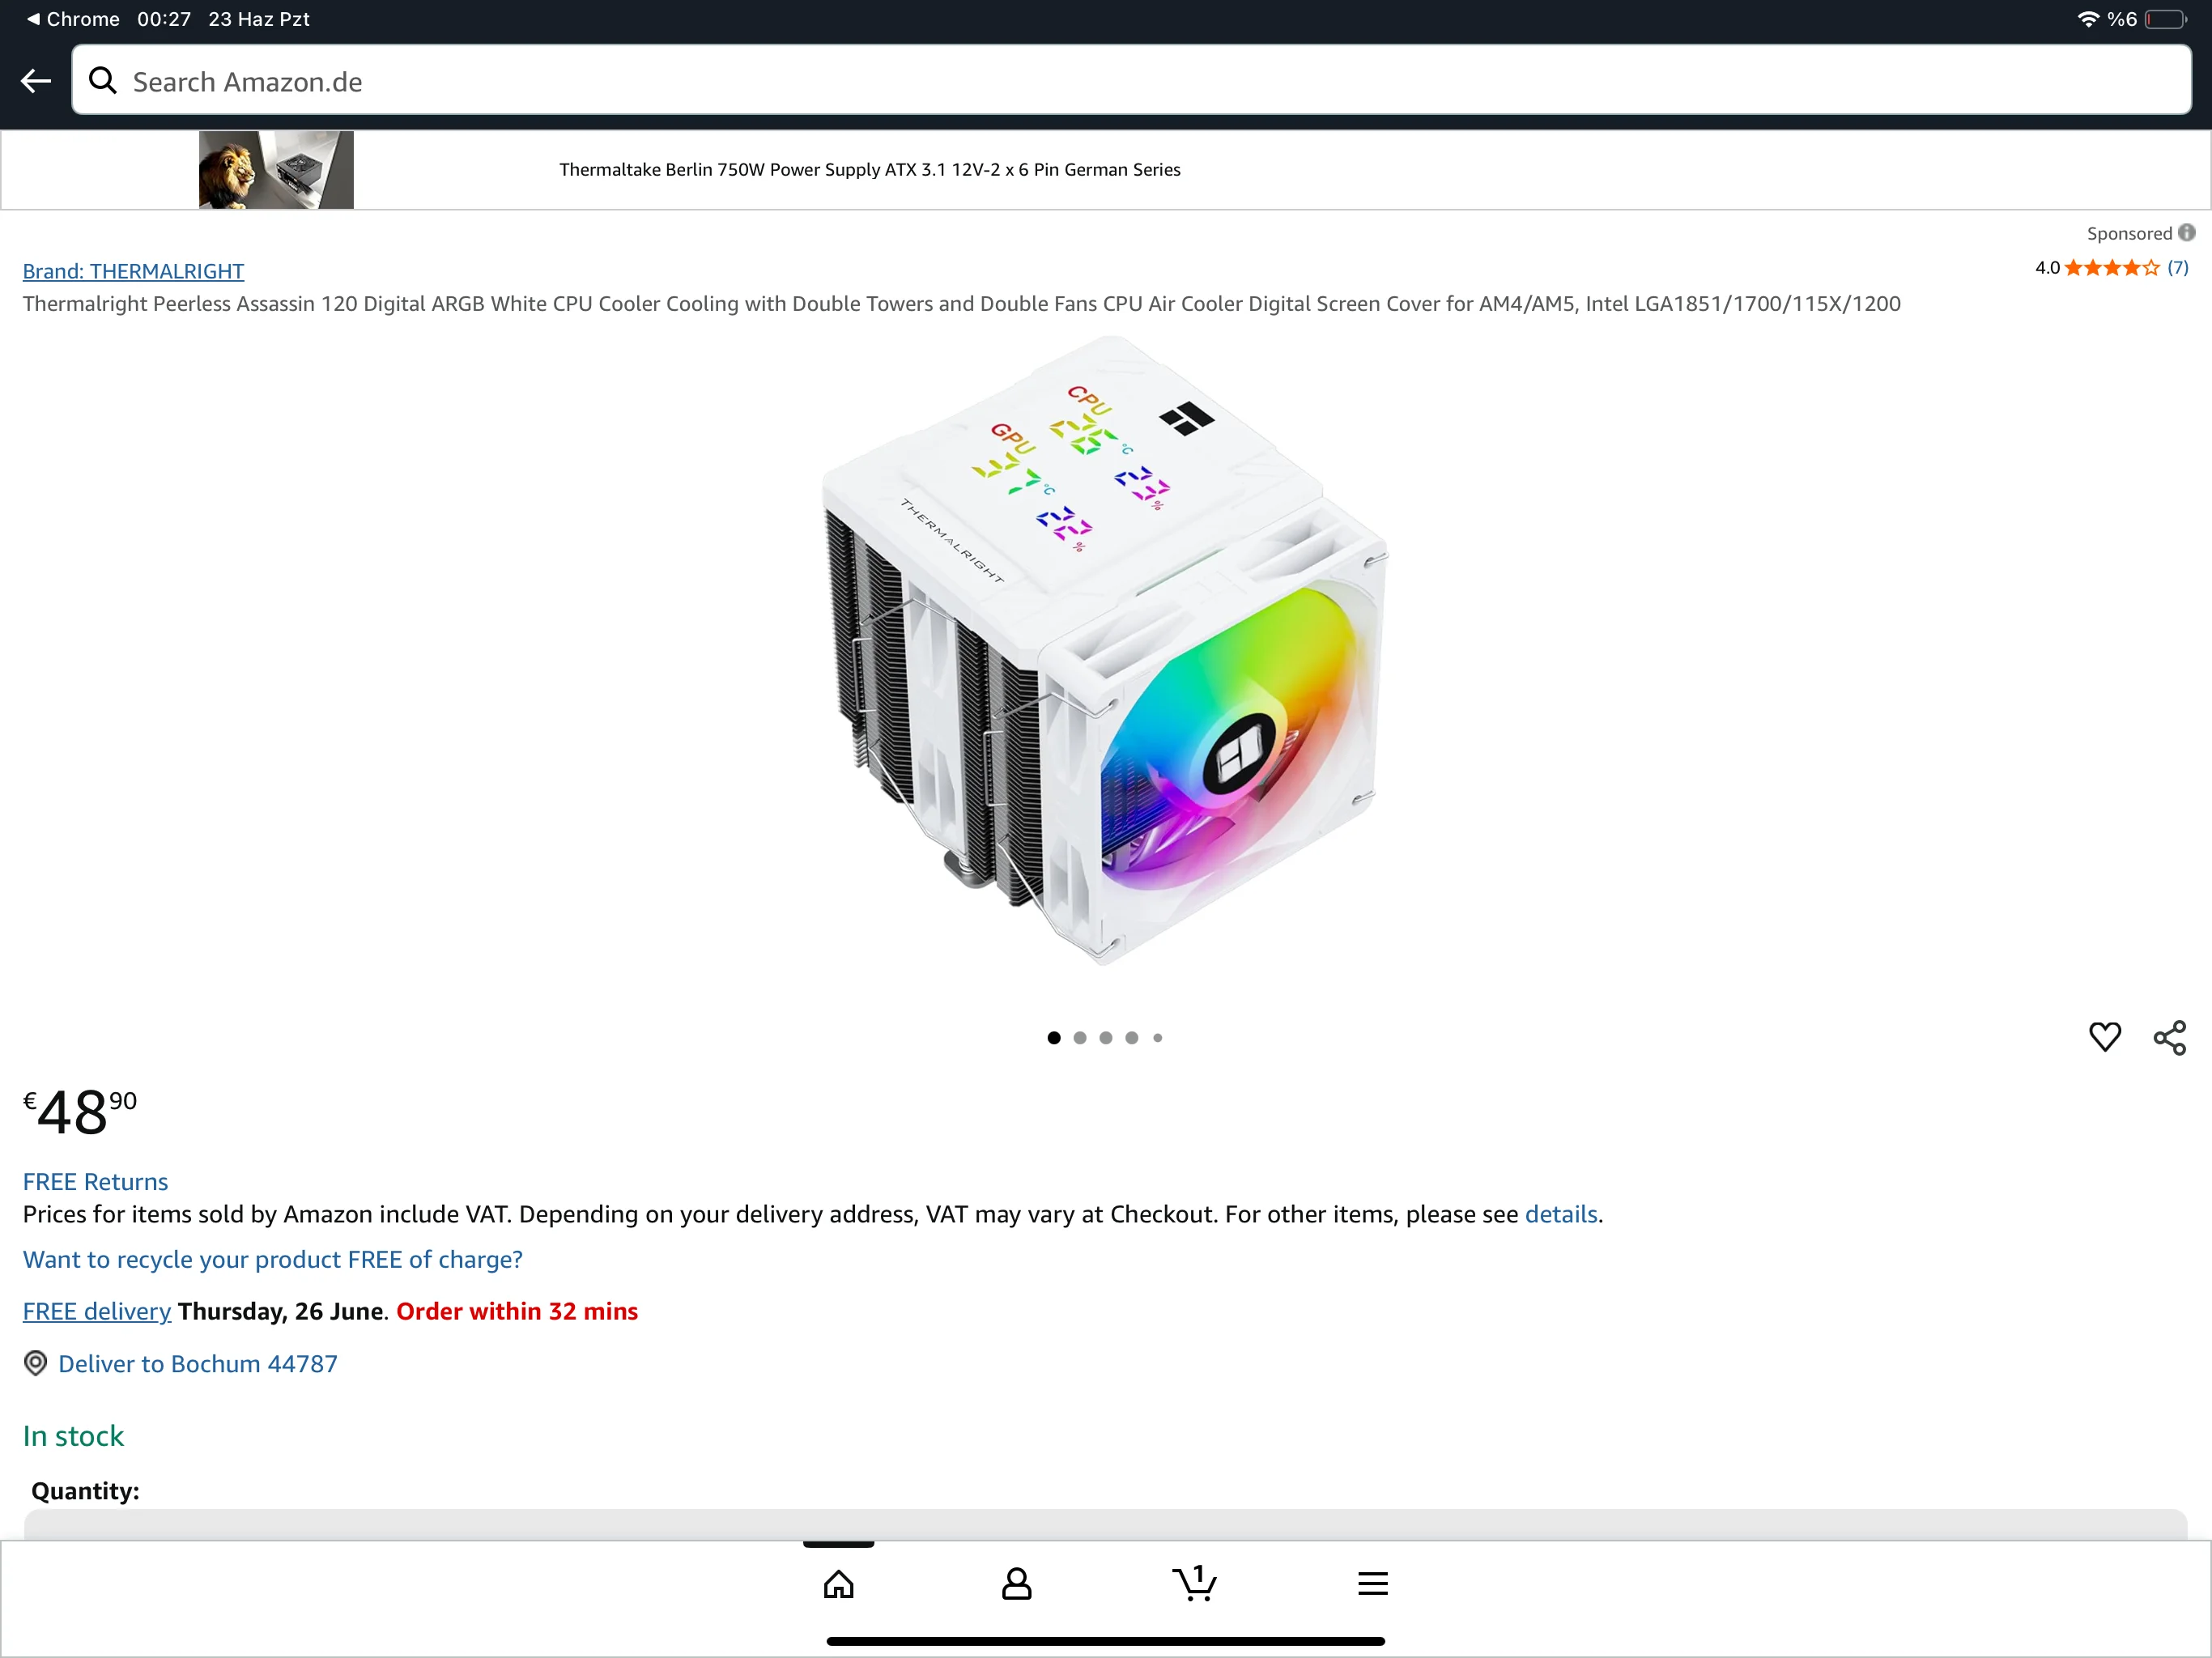Tap the delivery location pin icon
The image size is (2212, 1658).
point(35,1363)
